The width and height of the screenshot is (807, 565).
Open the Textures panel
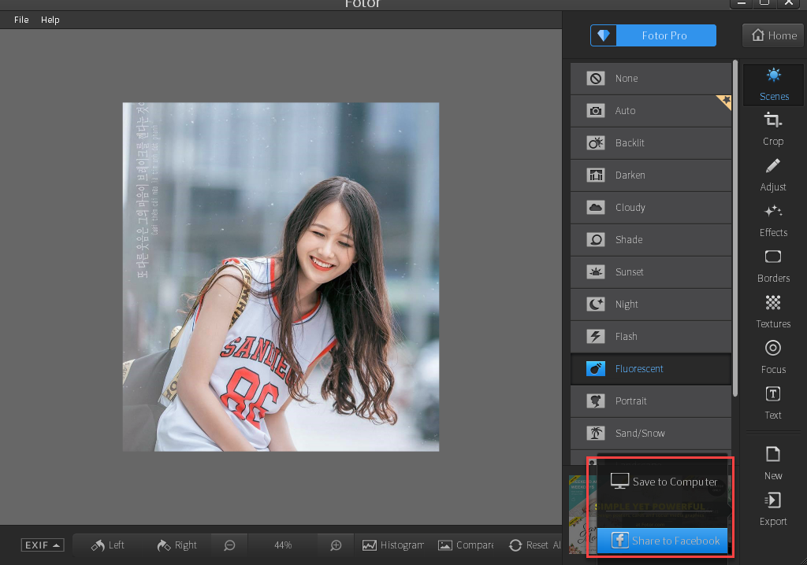[x=772, y=312]
